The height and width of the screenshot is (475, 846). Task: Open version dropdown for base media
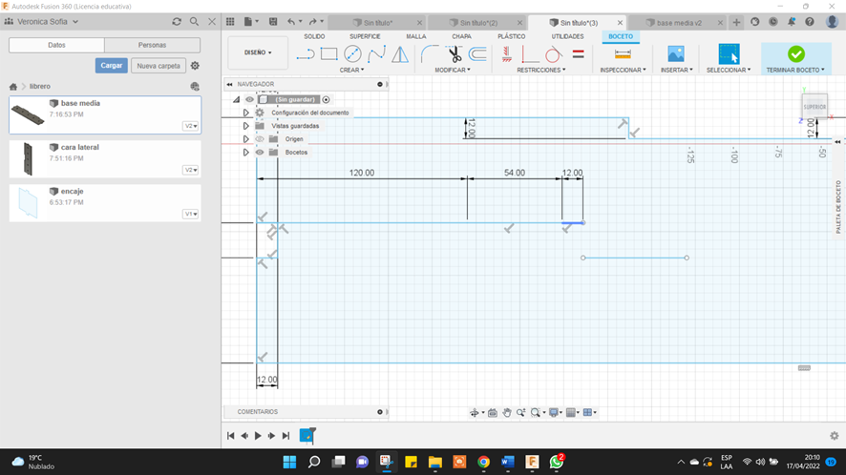191,126
